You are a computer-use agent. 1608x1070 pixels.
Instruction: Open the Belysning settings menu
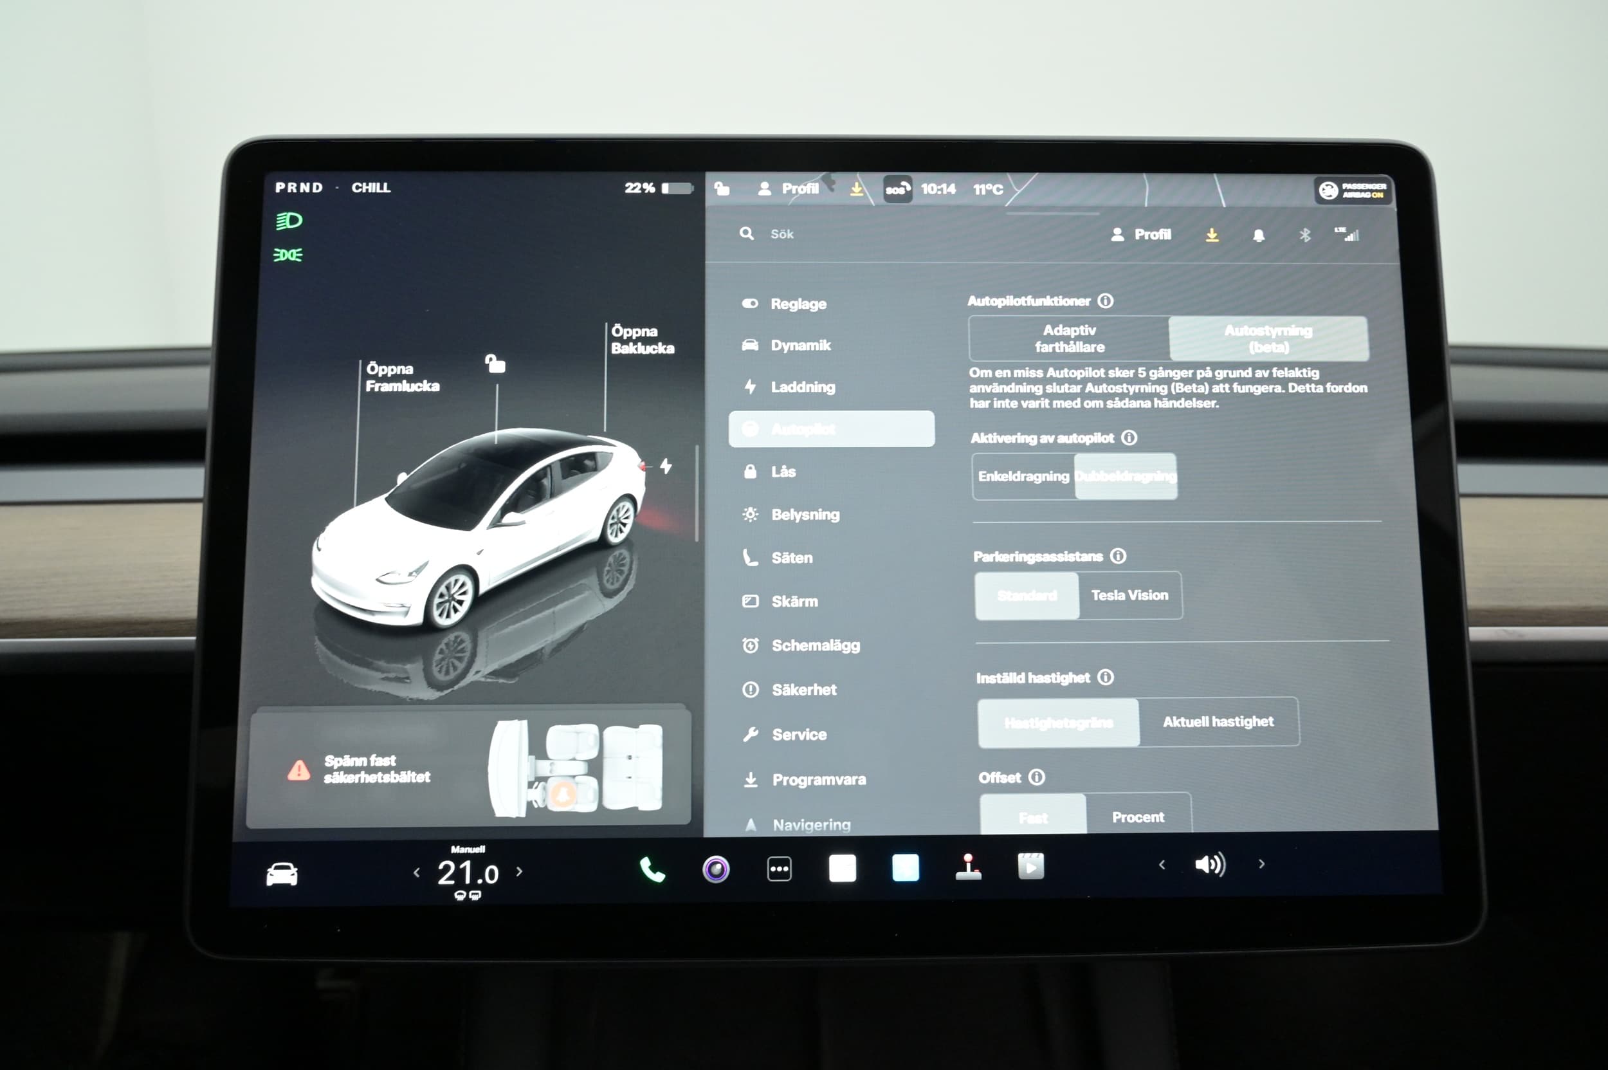805,515
